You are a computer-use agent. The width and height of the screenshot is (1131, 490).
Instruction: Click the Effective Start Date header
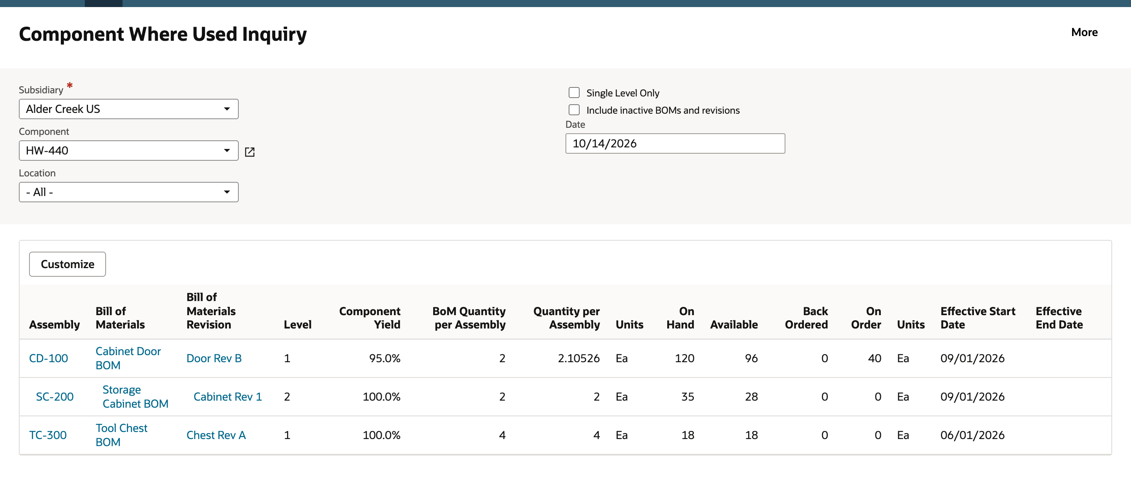977,318
